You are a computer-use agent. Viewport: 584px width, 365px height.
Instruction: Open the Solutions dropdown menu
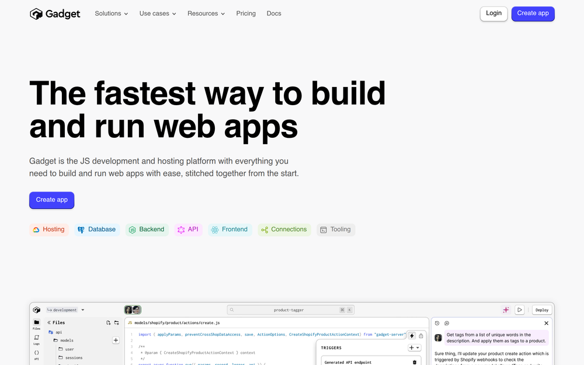click(x=112, y=13)
